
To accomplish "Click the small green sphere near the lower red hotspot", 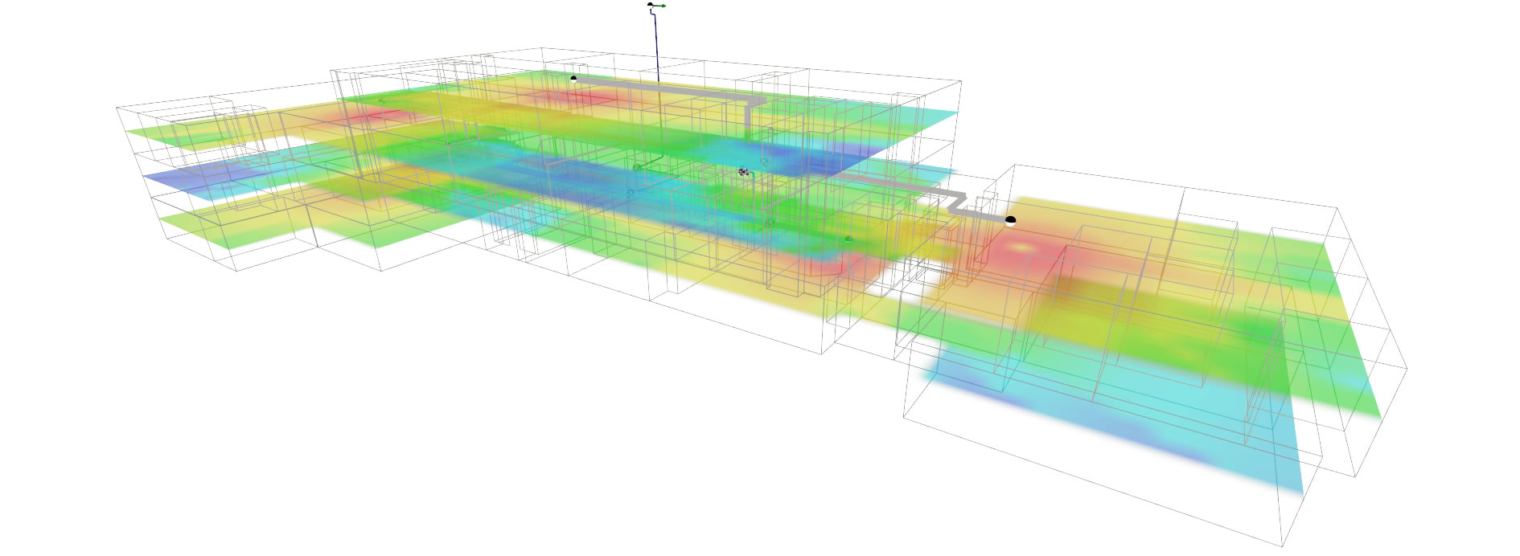I will [x=848, y=239].
